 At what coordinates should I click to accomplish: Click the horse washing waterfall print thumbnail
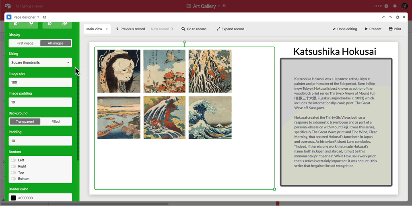(x=165, y=117)
